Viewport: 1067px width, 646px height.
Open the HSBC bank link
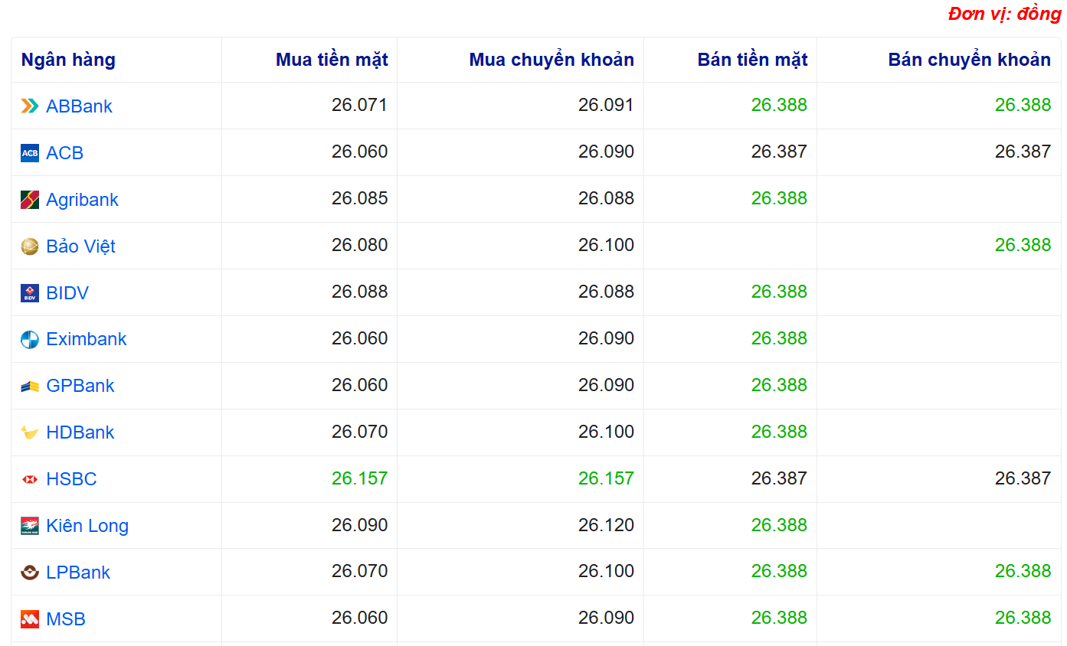[x=71, y=479]
